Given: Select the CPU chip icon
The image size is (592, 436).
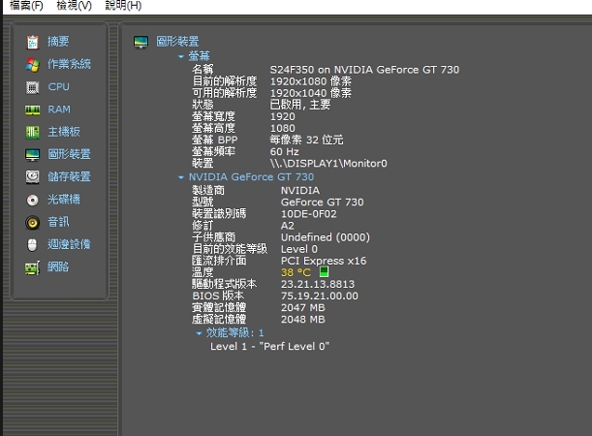Looking at the screenshot, I should click(x=33, y=87).
